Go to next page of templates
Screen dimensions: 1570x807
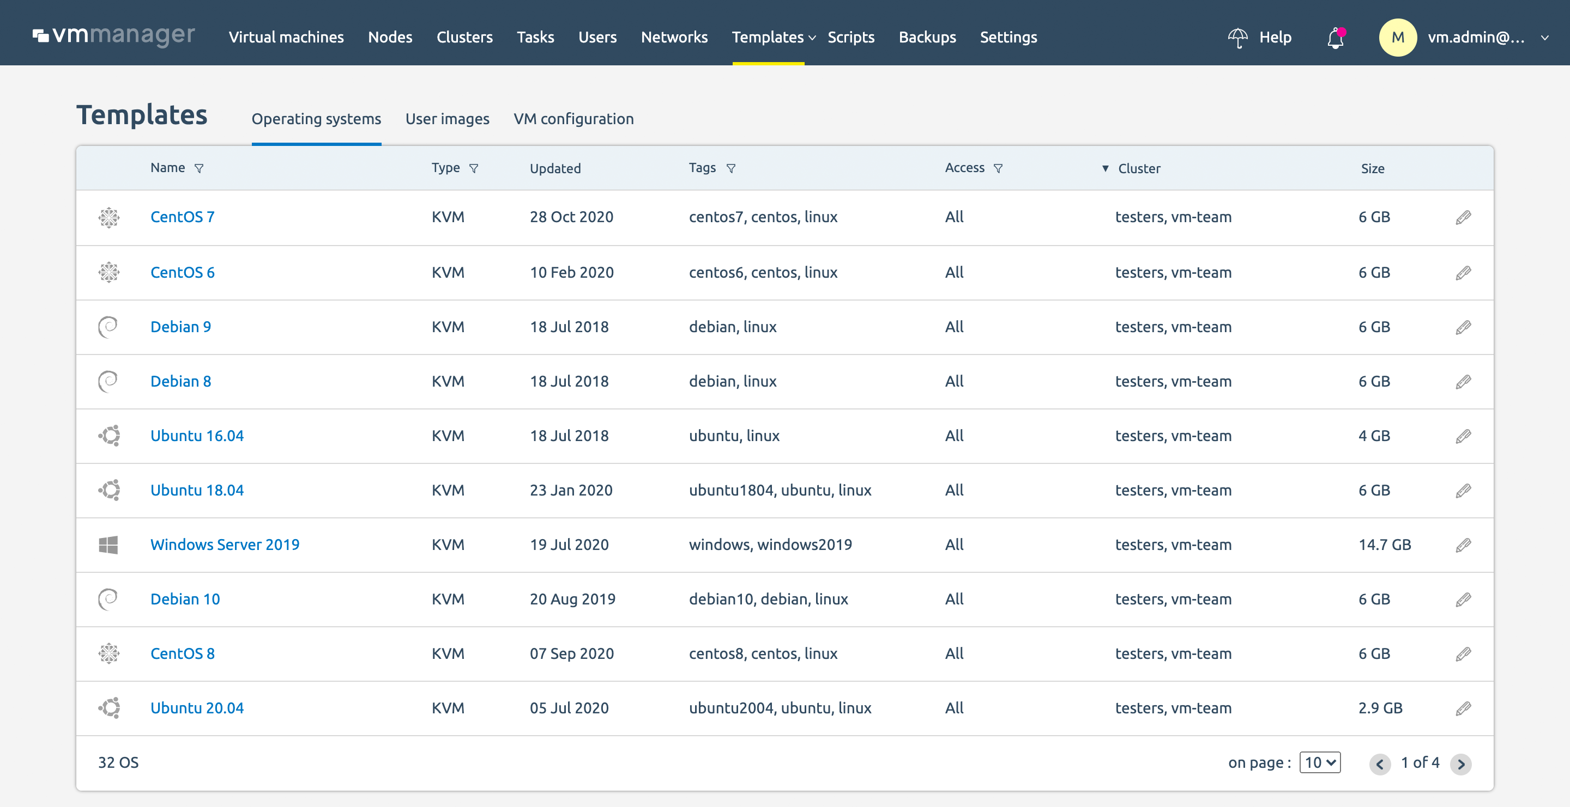1460,764
